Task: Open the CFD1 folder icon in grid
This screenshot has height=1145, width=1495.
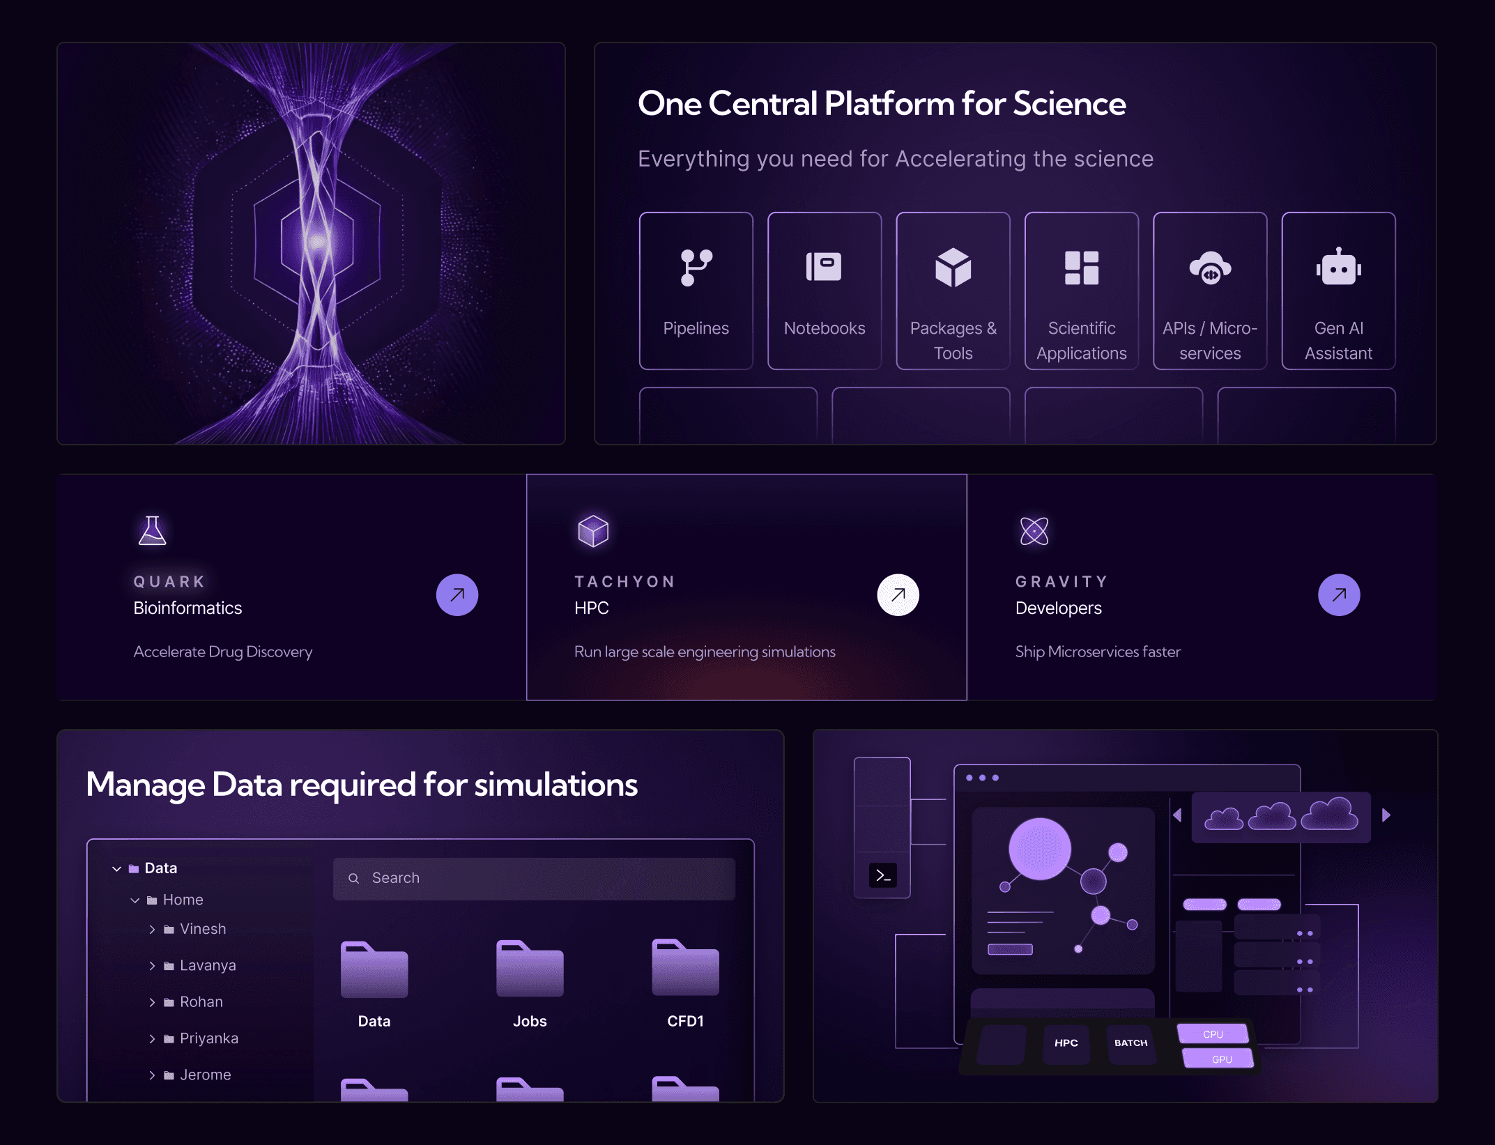Action: [685, 967]
